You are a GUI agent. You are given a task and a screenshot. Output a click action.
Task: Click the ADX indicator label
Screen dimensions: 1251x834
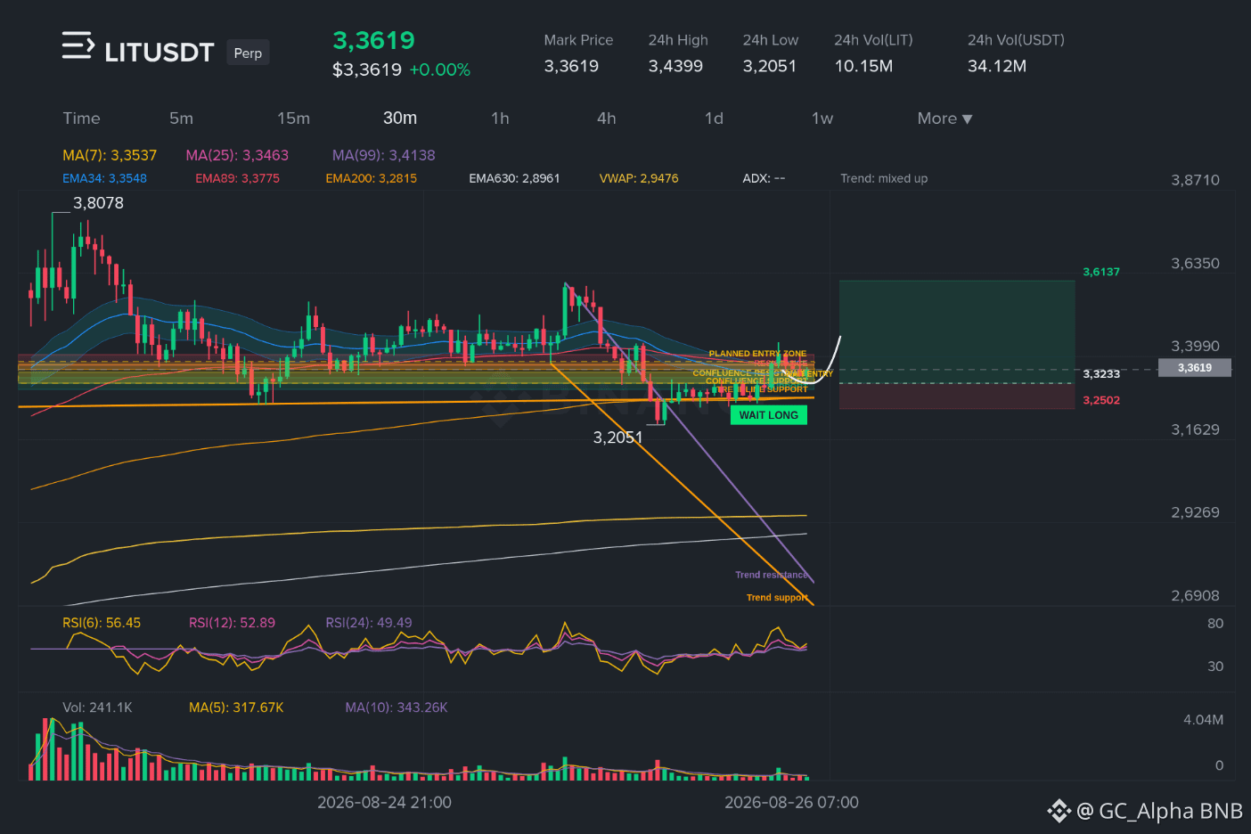click(764, 178)
